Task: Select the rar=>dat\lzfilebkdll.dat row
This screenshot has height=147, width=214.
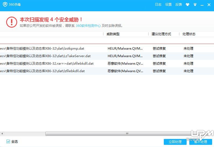Action: click(107, 64)
